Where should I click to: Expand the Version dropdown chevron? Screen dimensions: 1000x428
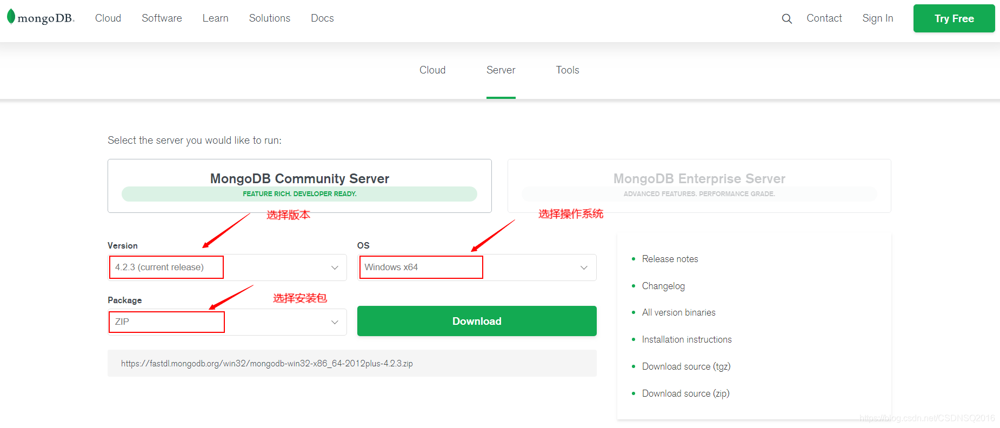[x=335, y=267]
